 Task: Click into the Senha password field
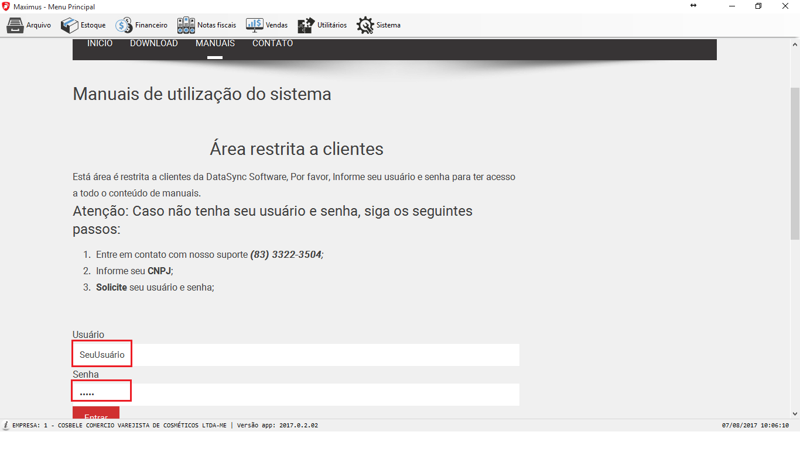click(296, 395)
